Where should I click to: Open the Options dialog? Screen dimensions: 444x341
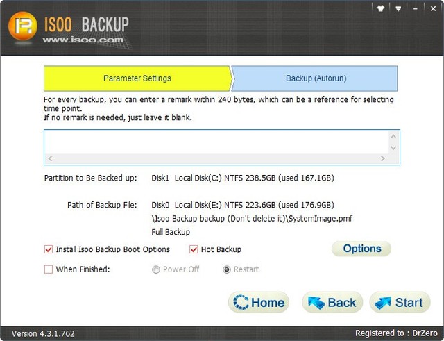pos(361,249)
